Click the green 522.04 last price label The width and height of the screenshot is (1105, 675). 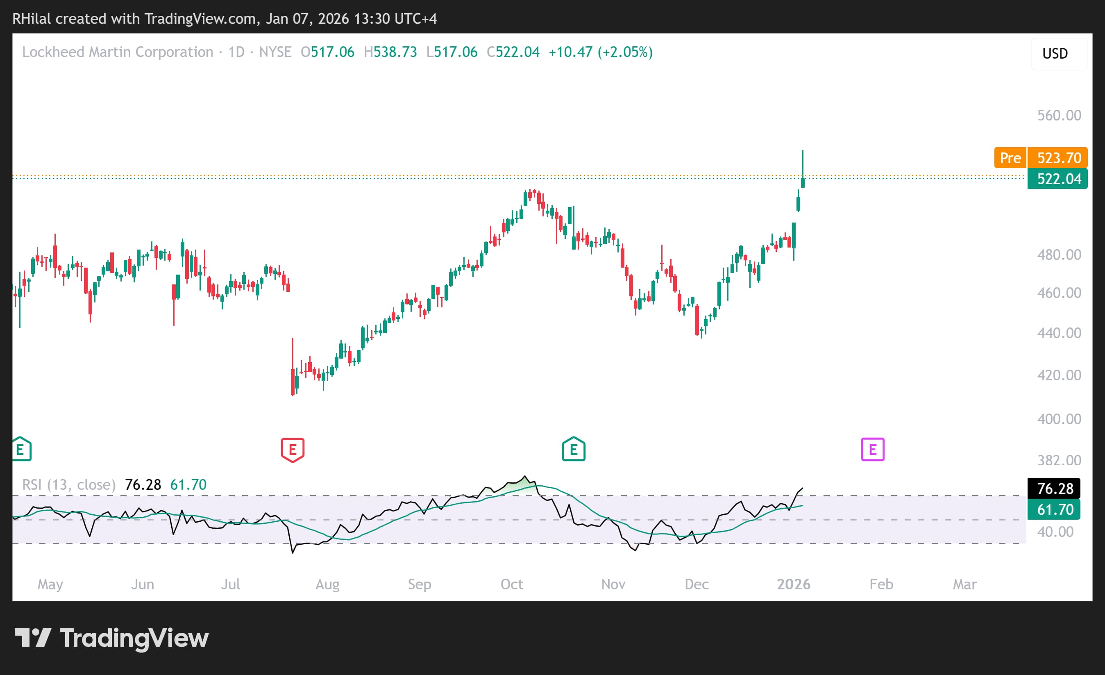point(1057,179)
